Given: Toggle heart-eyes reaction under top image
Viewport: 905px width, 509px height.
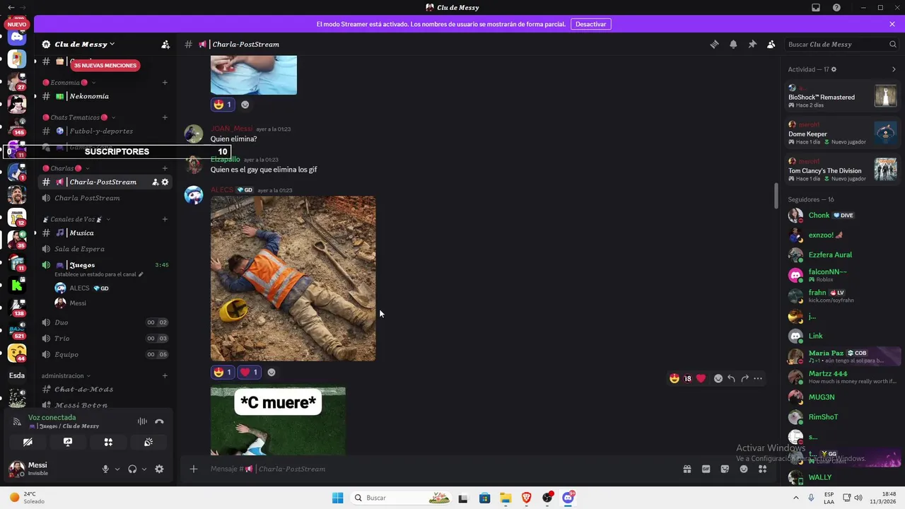Looking at the screenshot, I should (223, 105).
